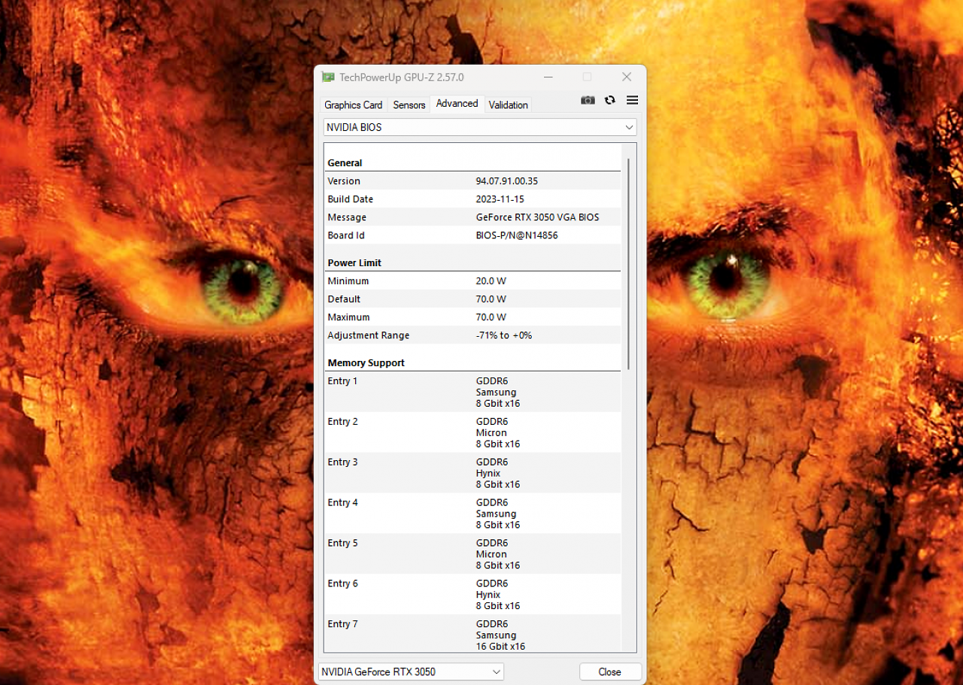Click the Board Id row label
This screenshot has width=963, height=685.
point(346,235)
